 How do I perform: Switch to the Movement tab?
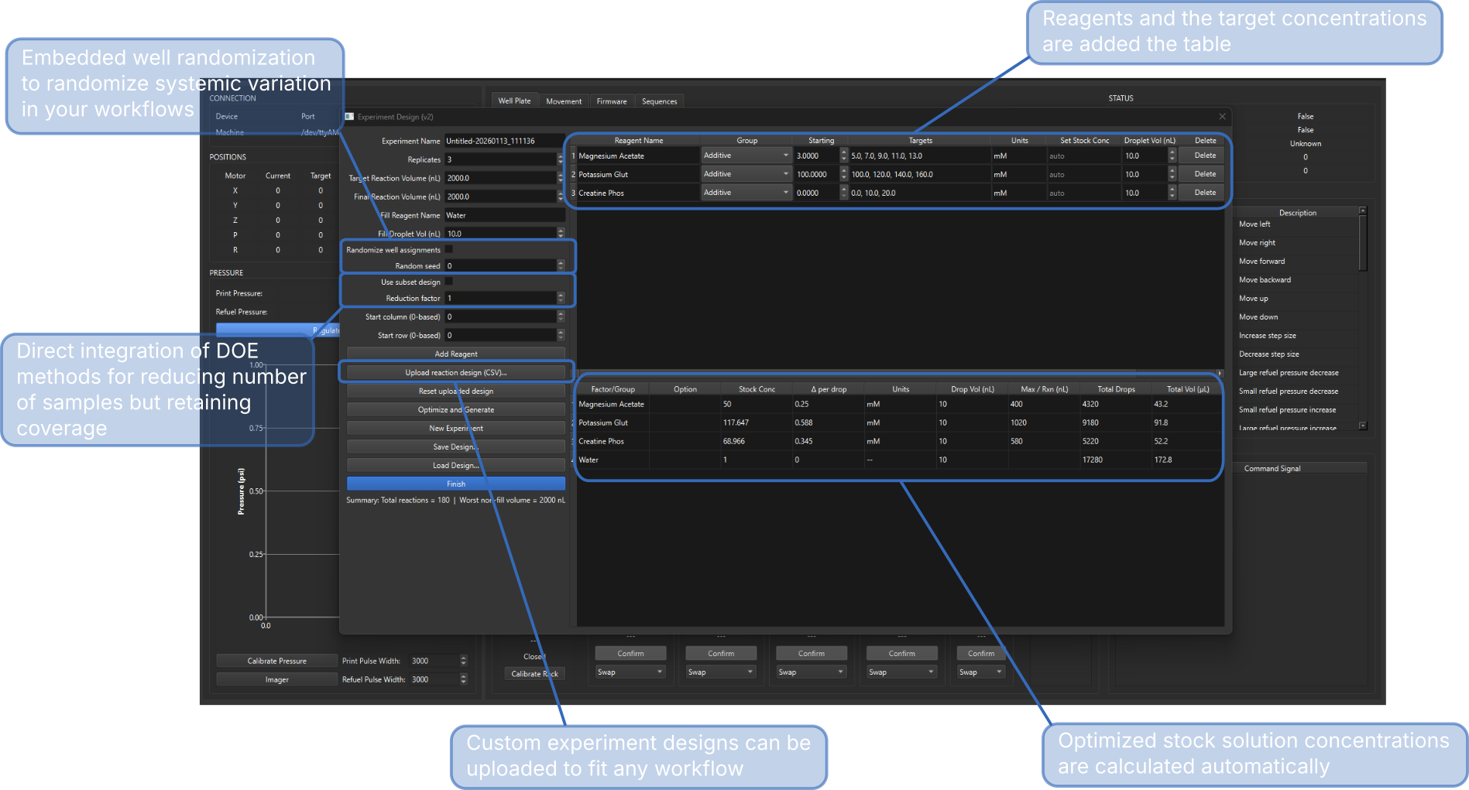564,101
